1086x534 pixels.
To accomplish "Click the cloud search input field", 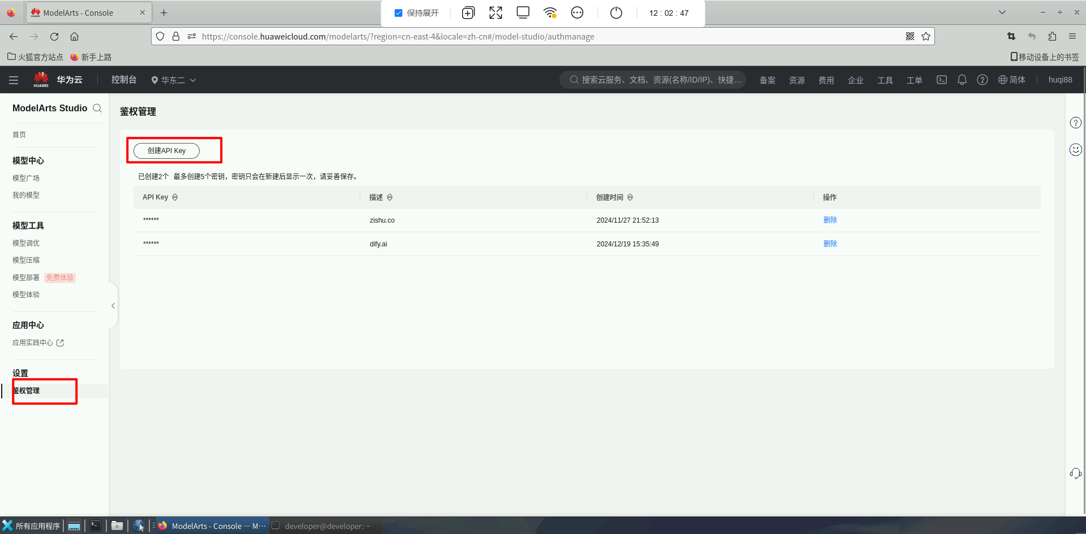I will pyautogui.click(x=653, y=80).
